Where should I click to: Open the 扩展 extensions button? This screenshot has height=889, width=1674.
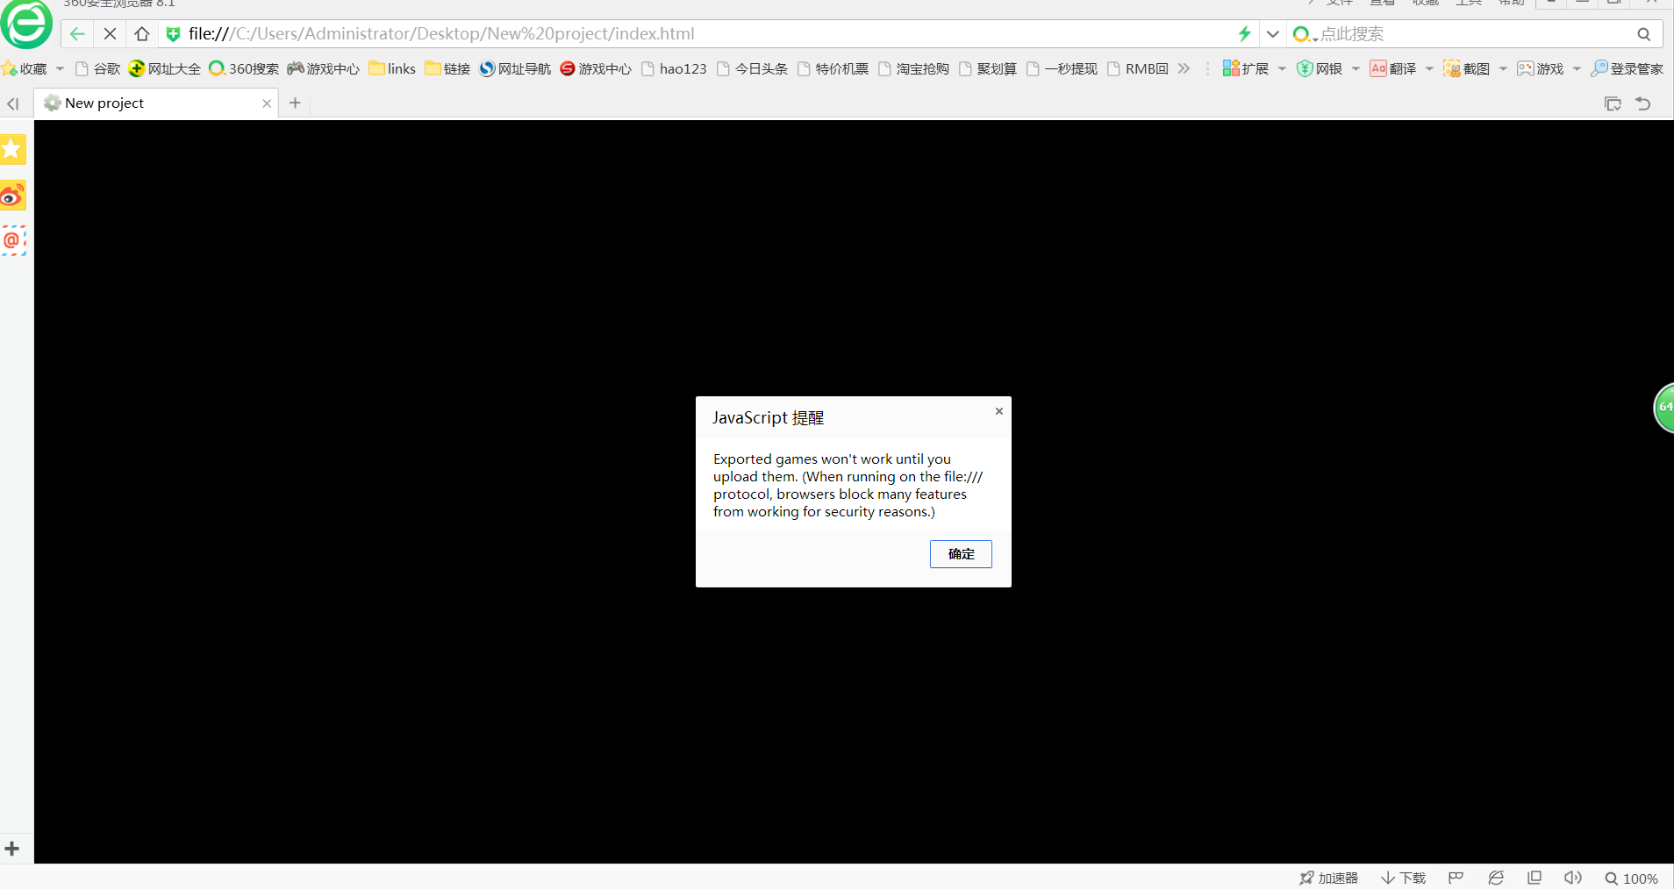[x=1245, y=68]
